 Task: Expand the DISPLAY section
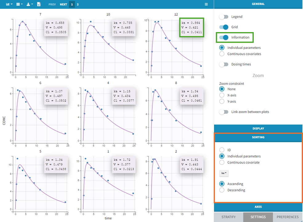pos(258,129)
